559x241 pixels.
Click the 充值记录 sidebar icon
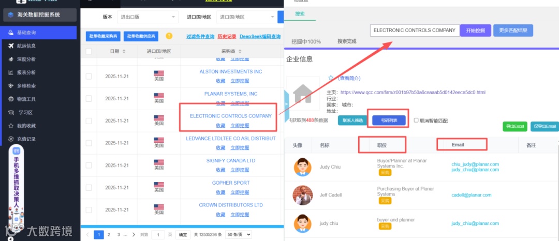(11, 139)
